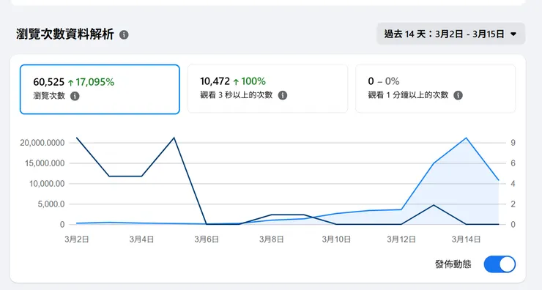Click the 發佈動態 label text
This screenshot has width=542, height=290.
point(453,264)
